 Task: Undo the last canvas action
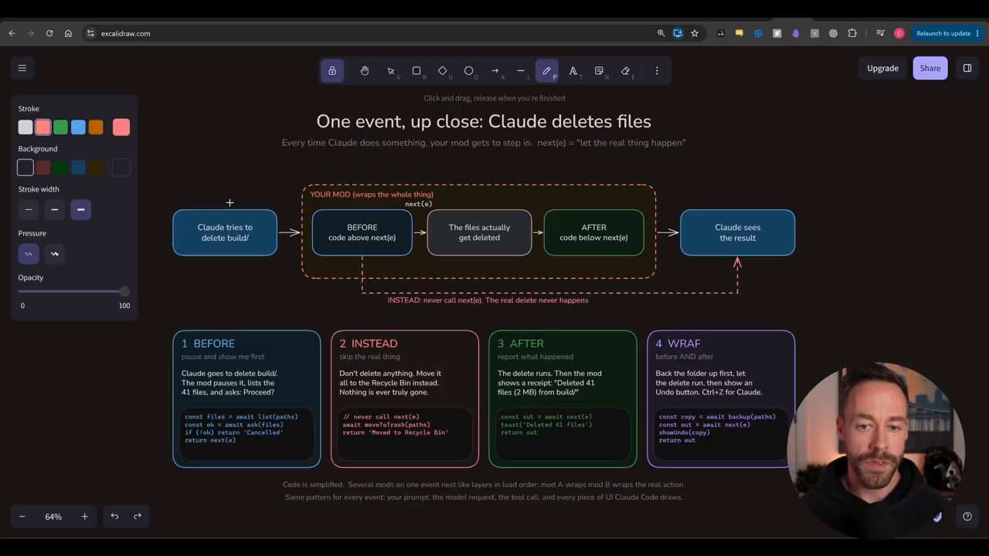point(114,517)
